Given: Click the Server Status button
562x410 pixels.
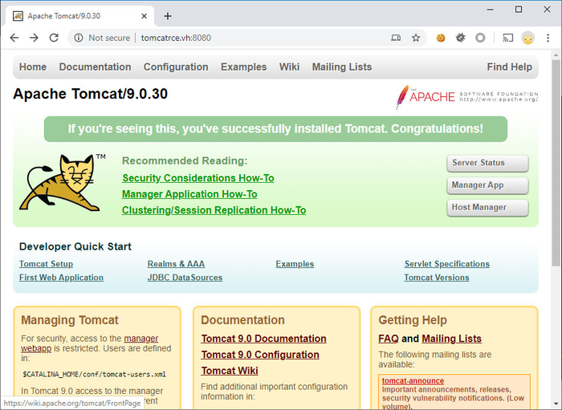Looking at the screenshot, I should tap(487, 163).
